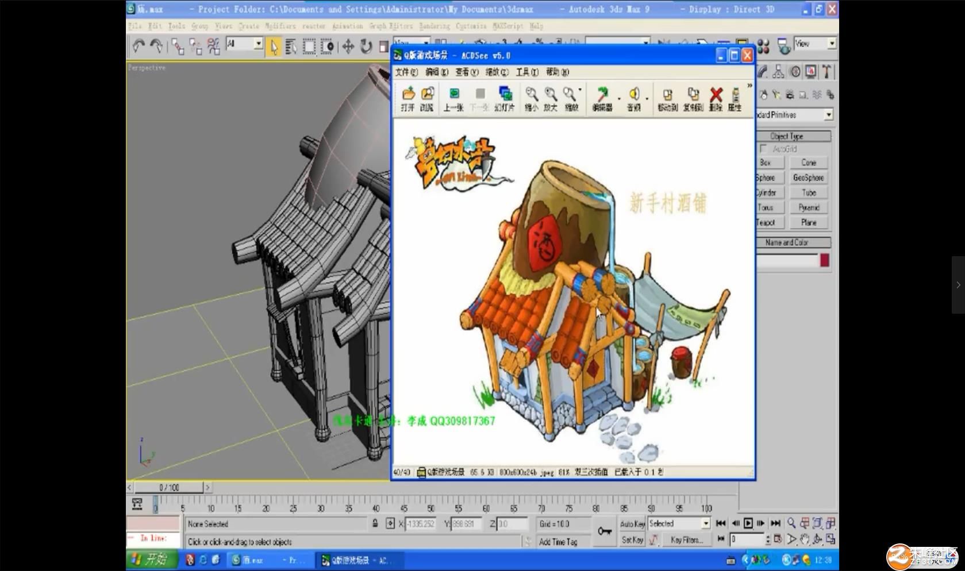Image resolution: width=965 pixels, height=571 pixels.
Task: Pick the Rectangular Selection Region tool
Action: point(309,47)
